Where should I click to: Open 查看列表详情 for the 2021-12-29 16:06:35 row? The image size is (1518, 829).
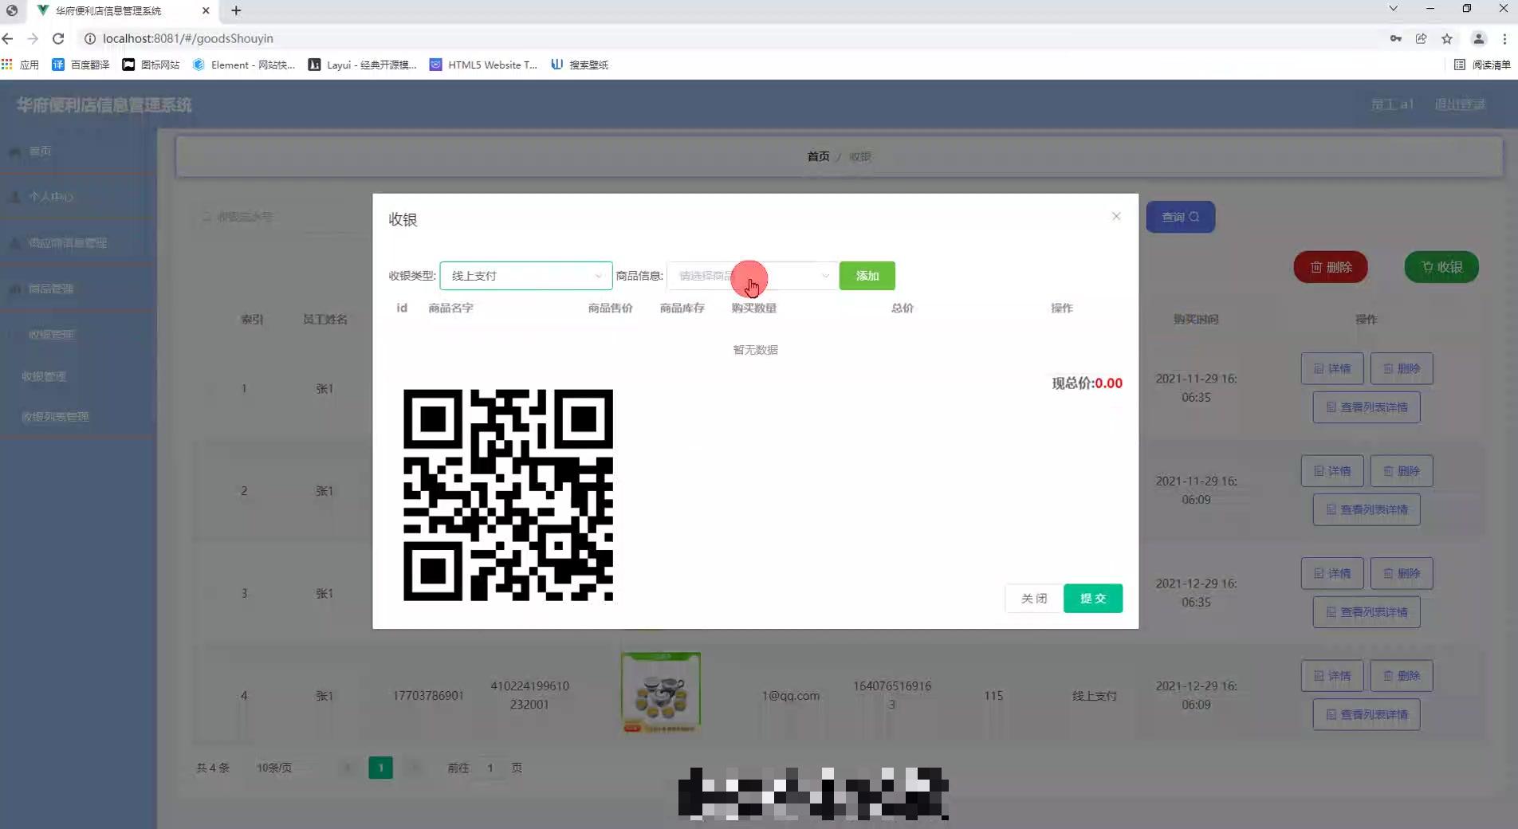(1367, 612)
